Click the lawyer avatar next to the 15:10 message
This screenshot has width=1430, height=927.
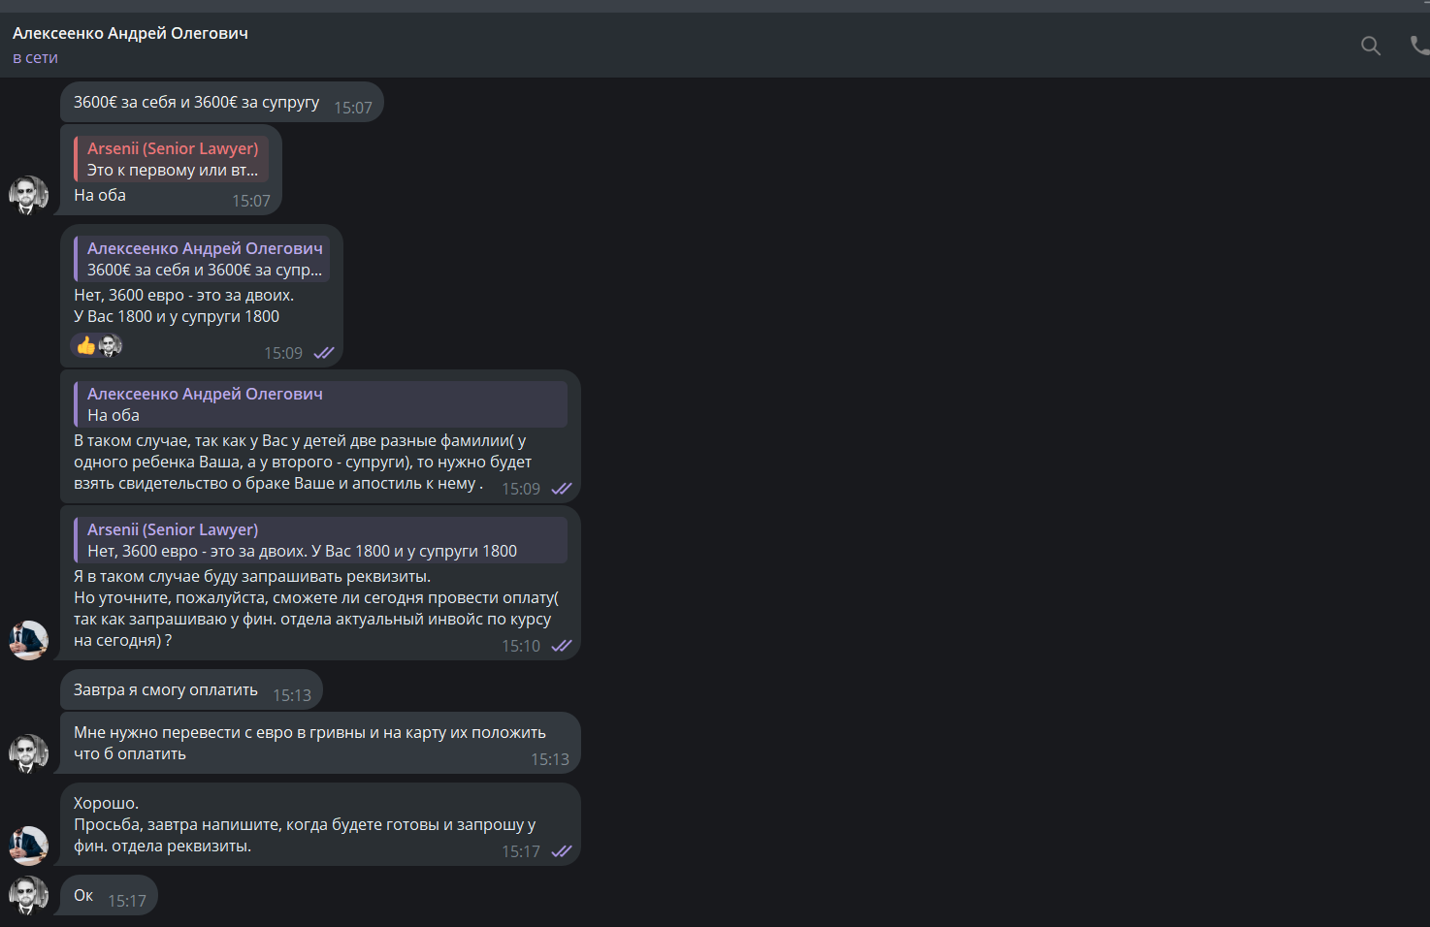tap(29, 640)
